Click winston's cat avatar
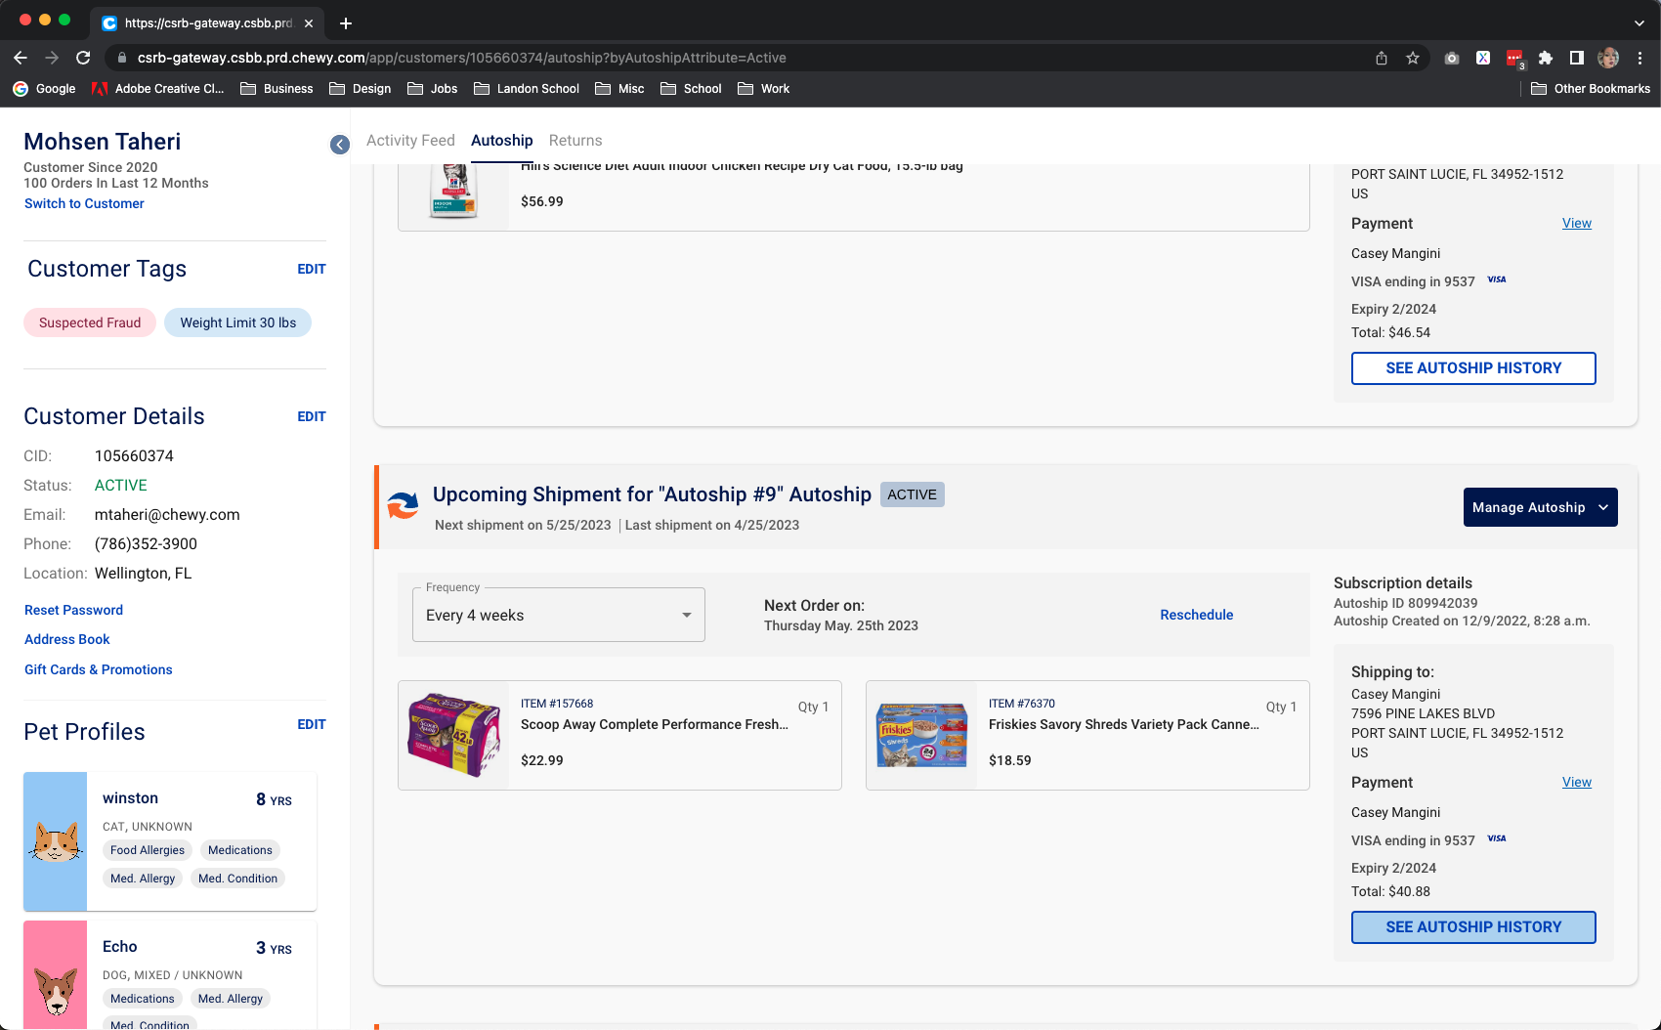Image resolution: width=1661 pixels, height=1030 pixels. (x=56, y=841)
